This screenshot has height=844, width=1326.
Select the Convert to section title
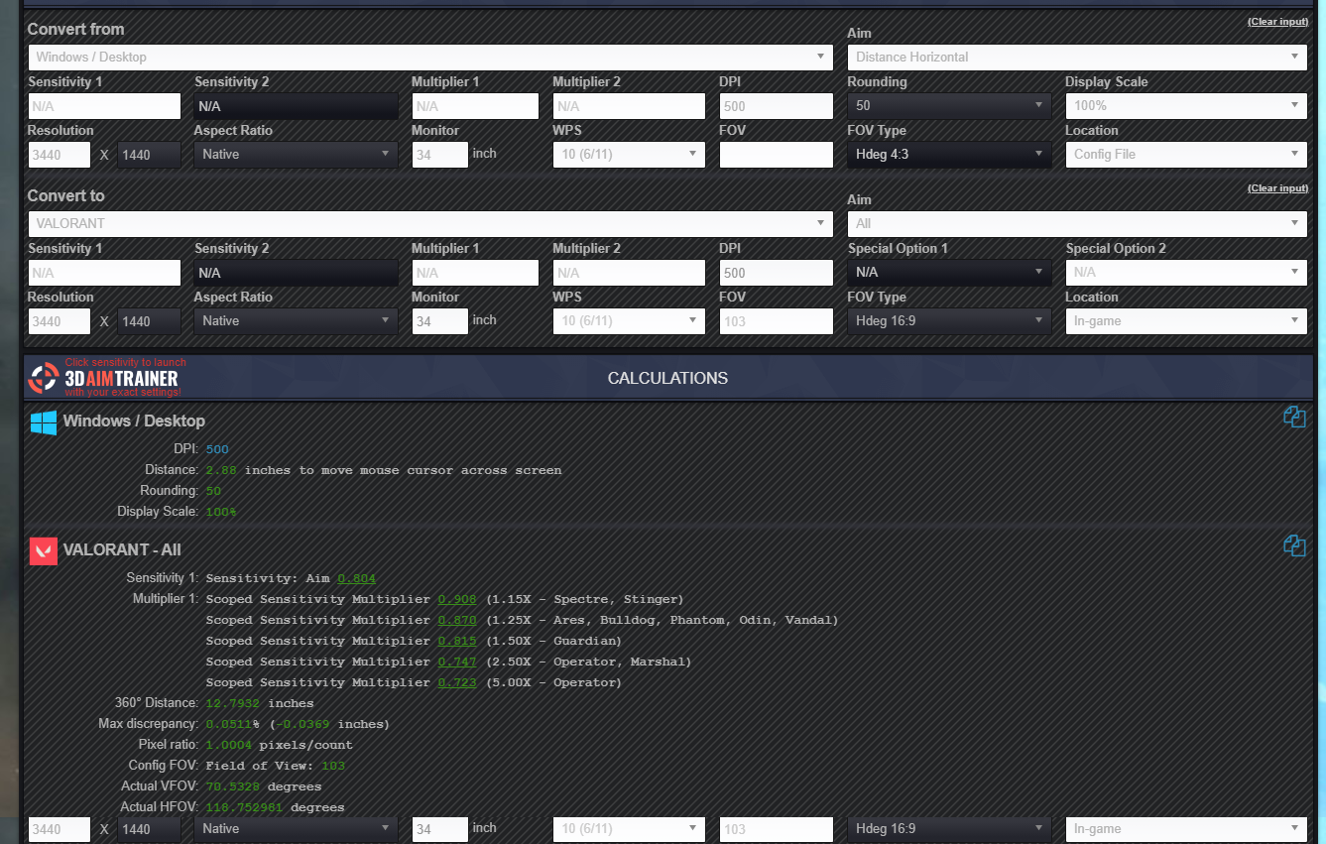pyautogui.click(x=66, y=196)
